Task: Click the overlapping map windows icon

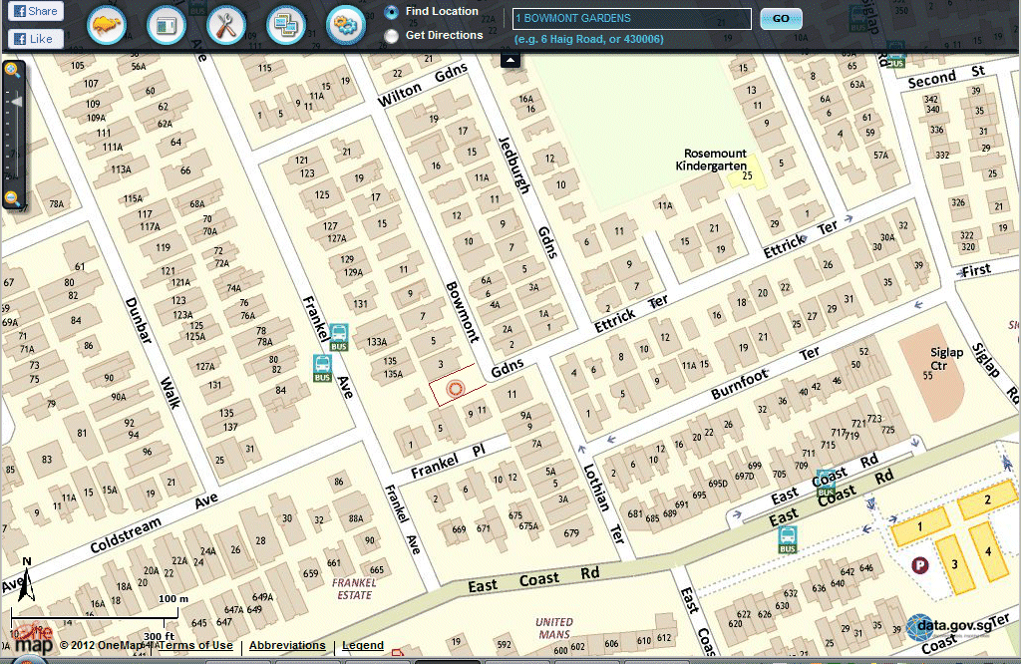Action: pyautogui.click(x=286, y=25)
